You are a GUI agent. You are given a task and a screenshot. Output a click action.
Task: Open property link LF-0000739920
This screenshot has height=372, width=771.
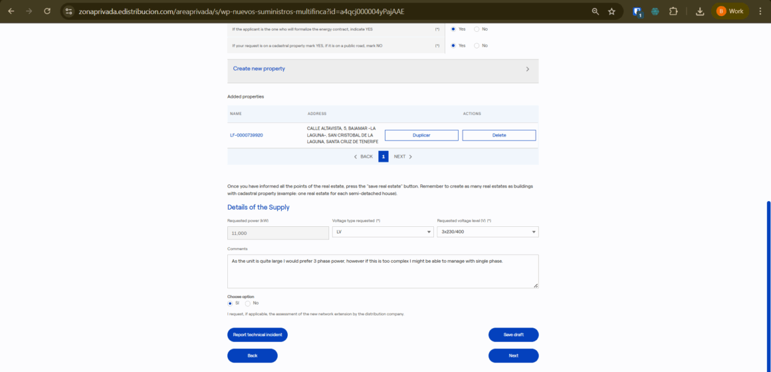(247, 135)
